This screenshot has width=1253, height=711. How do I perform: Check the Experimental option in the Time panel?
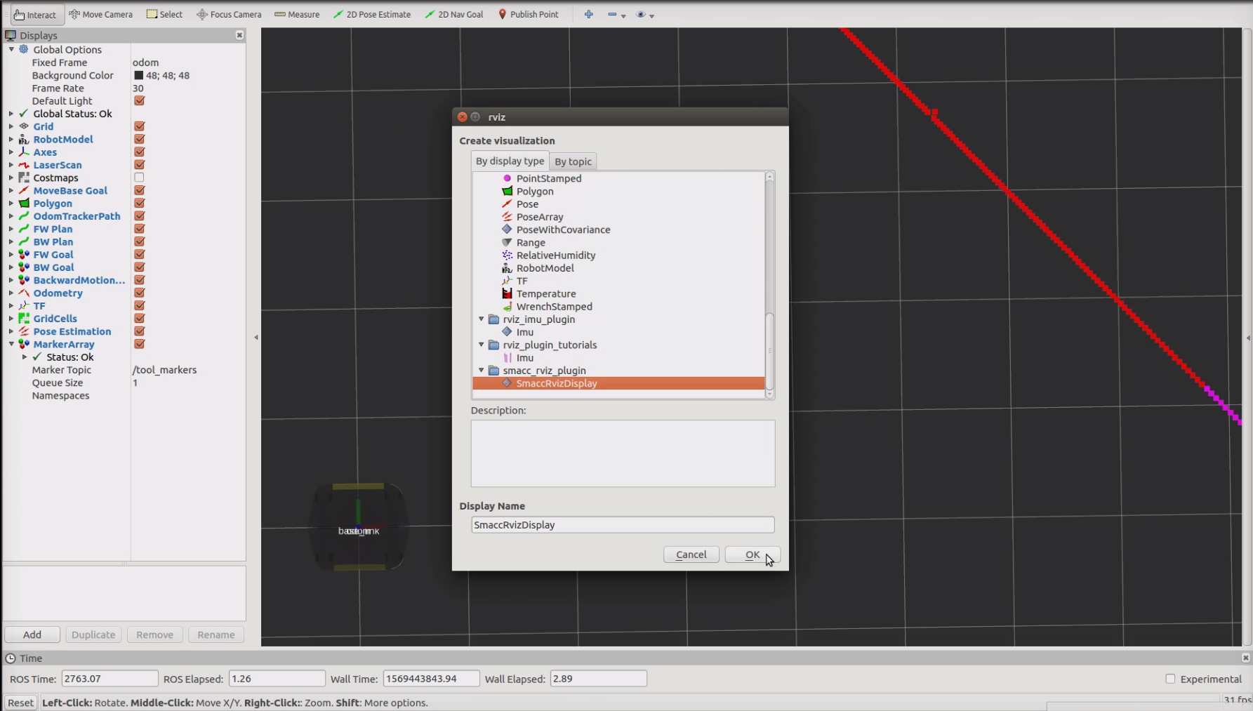[x=1170, y=679]
